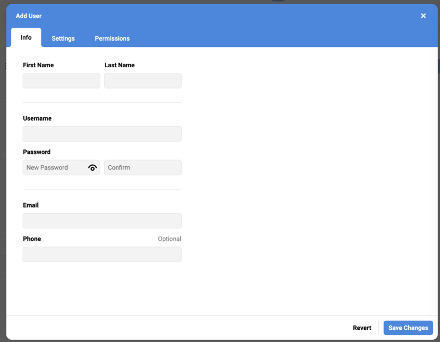Click the Revert button
This screenshot has height=342, width=440.
(362, 328)
